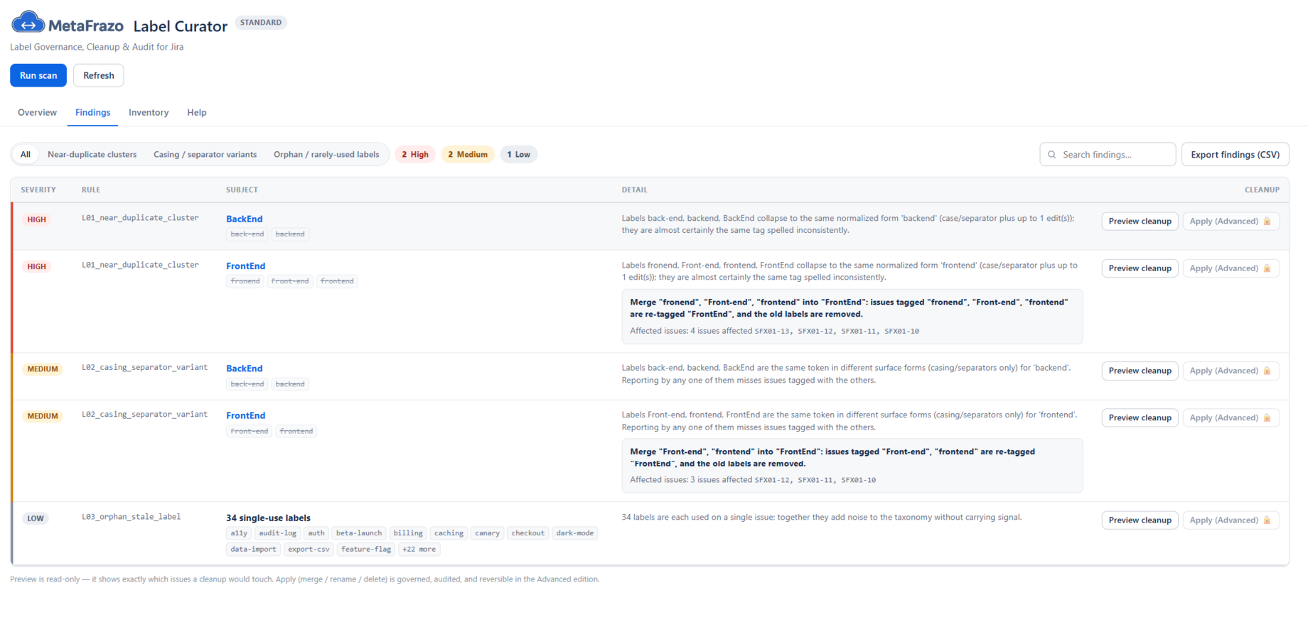Screen dimensions: 1308x639
Task: Click the a11y label chip
Action: (239, 533)
